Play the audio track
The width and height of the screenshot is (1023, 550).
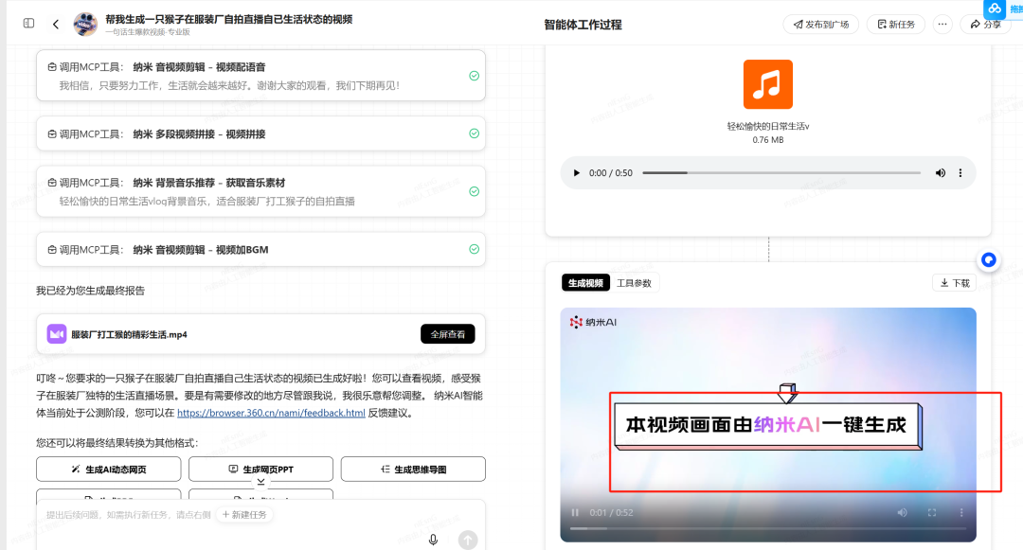(576, 173)
